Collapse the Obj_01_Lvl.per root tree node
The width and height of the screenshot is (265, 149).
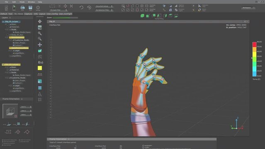coord(3,22)
